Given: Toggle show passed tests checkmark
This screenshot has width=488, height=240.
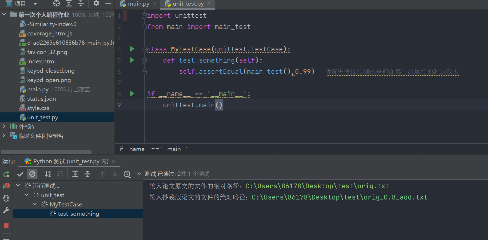Looking at the screenshot, I should pyautogui.click(x=20, y=174).
